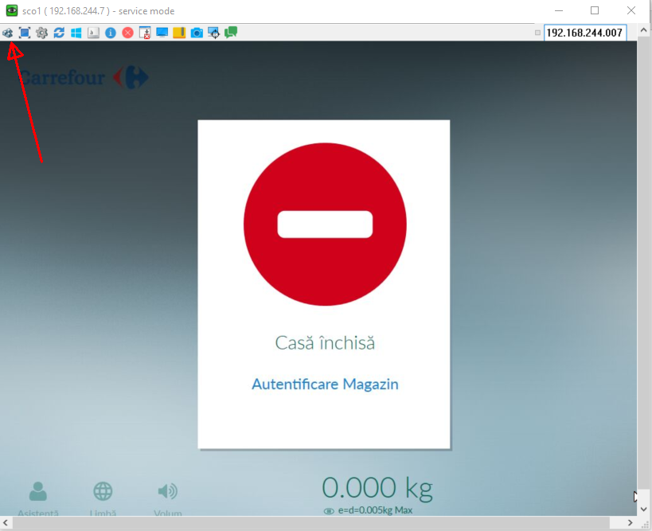
Task: Click the red X disconnect icon
Action: [x=127, y=33]
